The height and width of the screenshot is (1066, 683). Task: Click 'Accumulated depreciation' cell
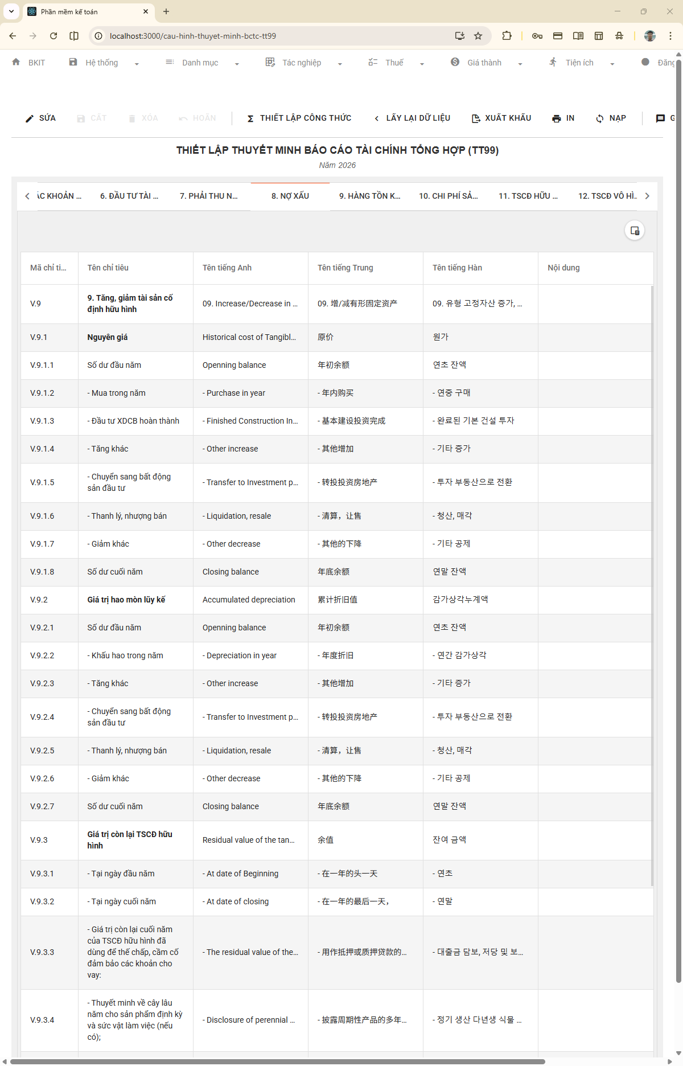point(250,600)
